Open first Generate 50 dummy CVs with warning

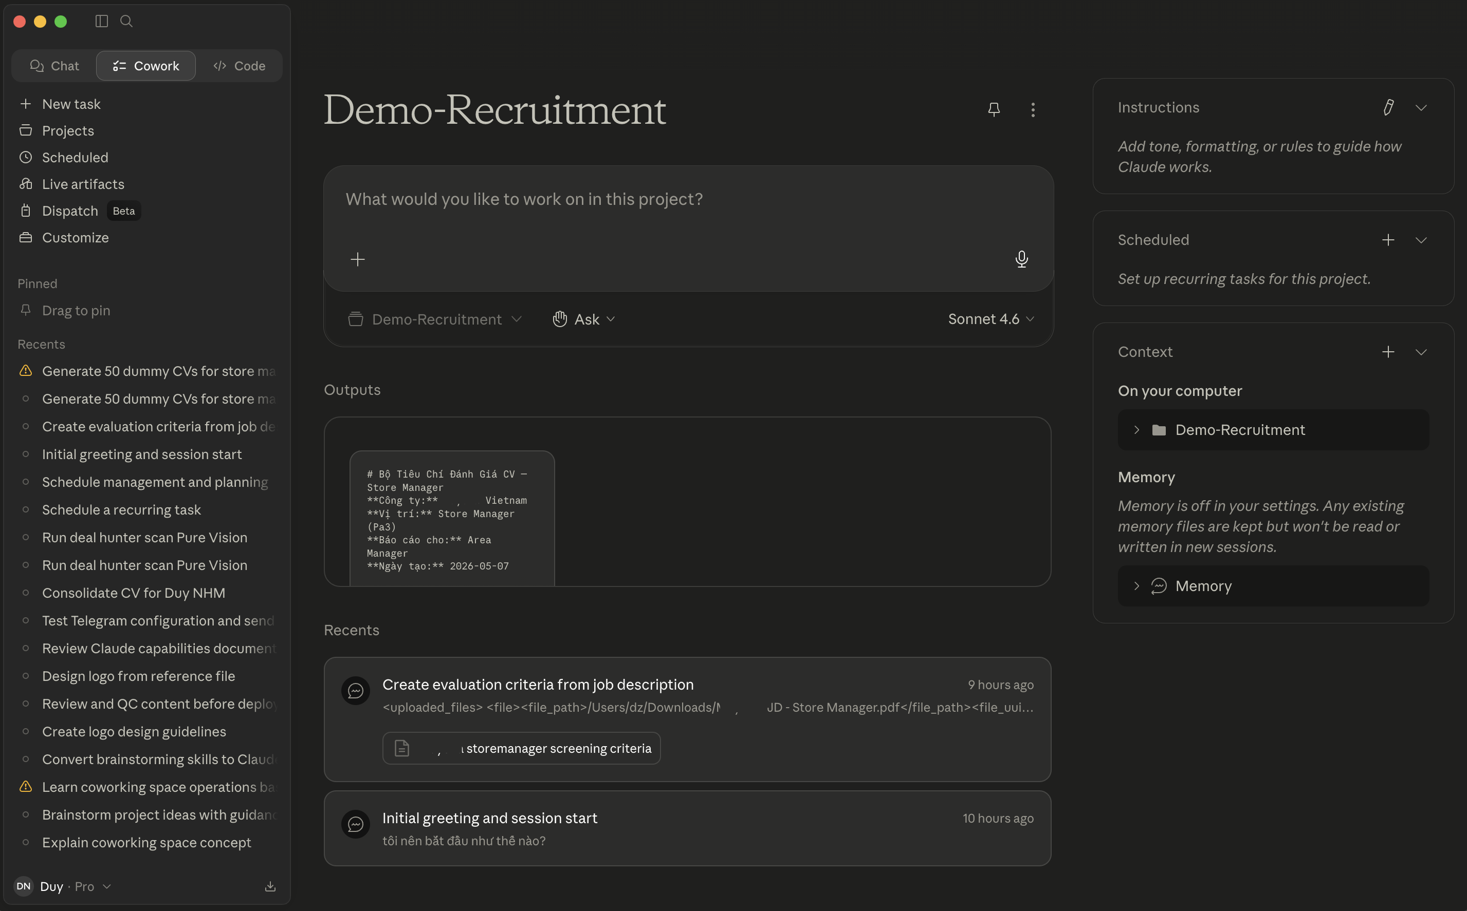click(147, 371)
